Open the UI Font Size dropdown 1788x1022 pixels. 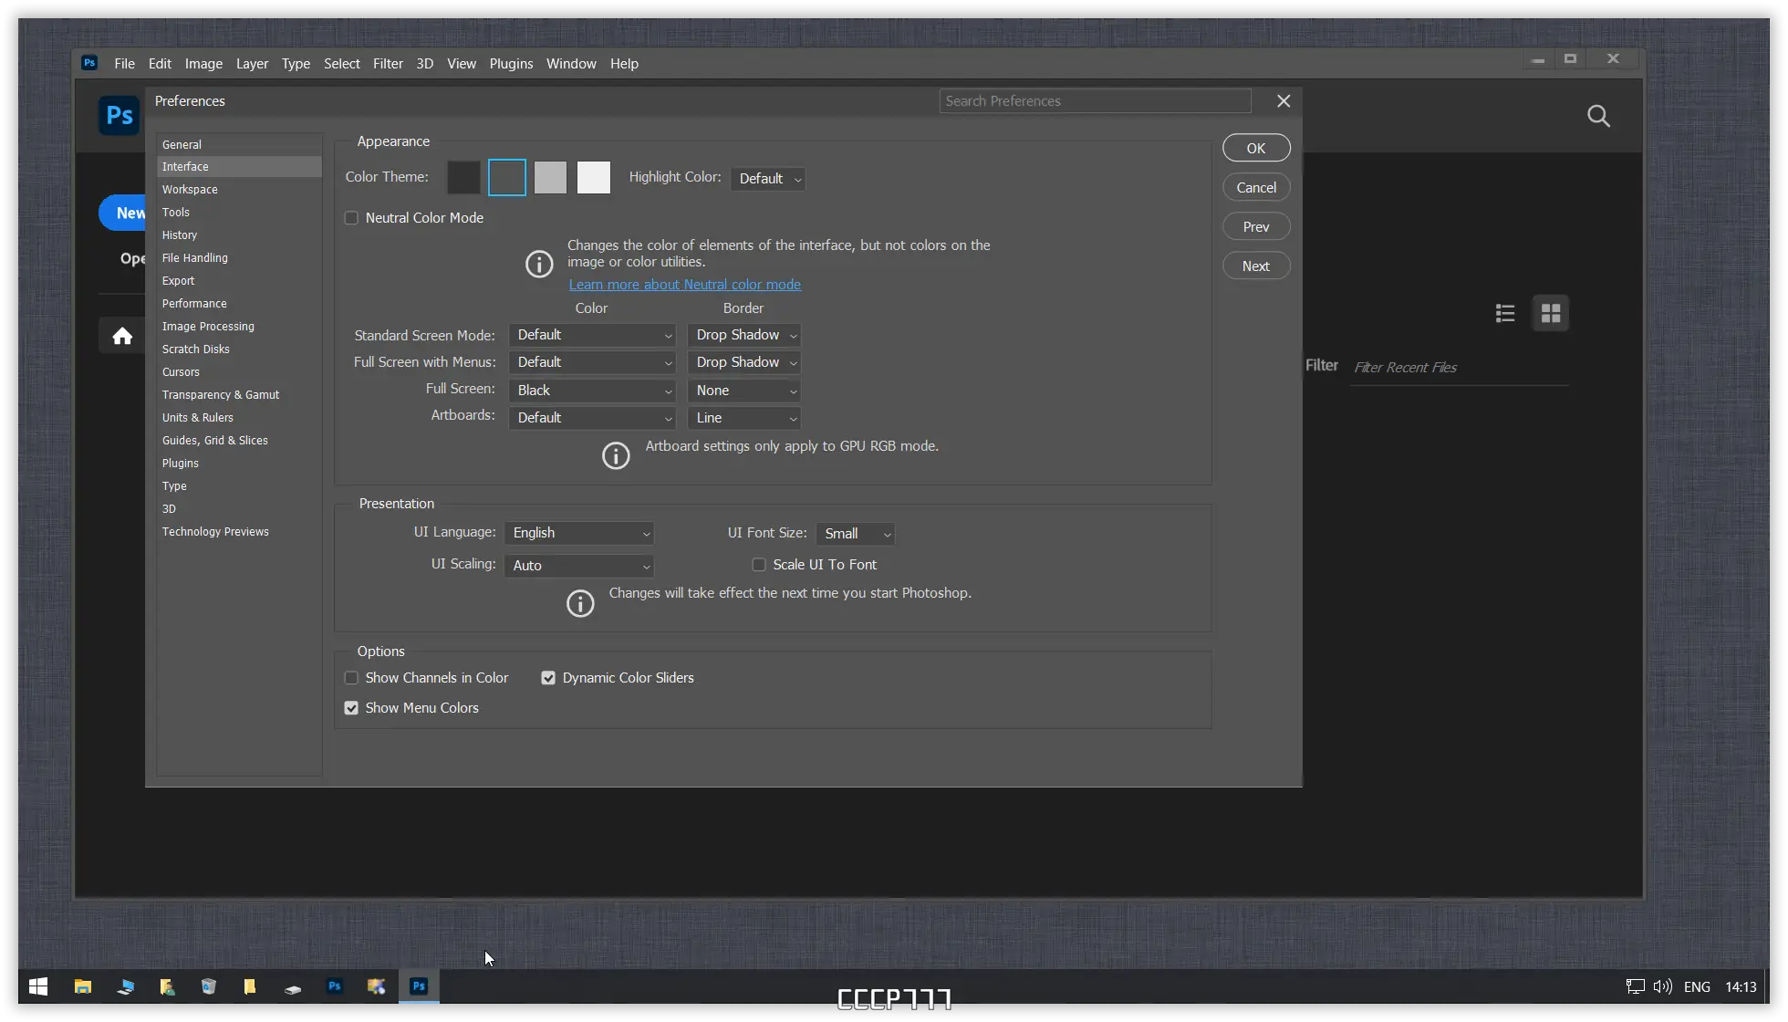point(856,534)
